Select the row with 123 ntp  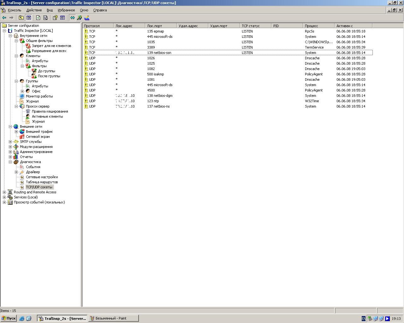coord(228,101)
